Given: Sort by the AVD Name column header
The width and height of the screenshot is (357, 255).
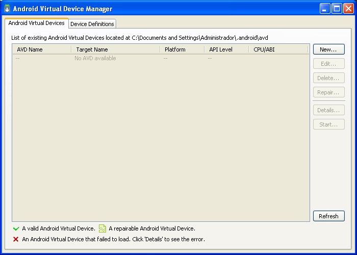Looking at the screenshot, I should pyautogui.click(x=42, y=49).
